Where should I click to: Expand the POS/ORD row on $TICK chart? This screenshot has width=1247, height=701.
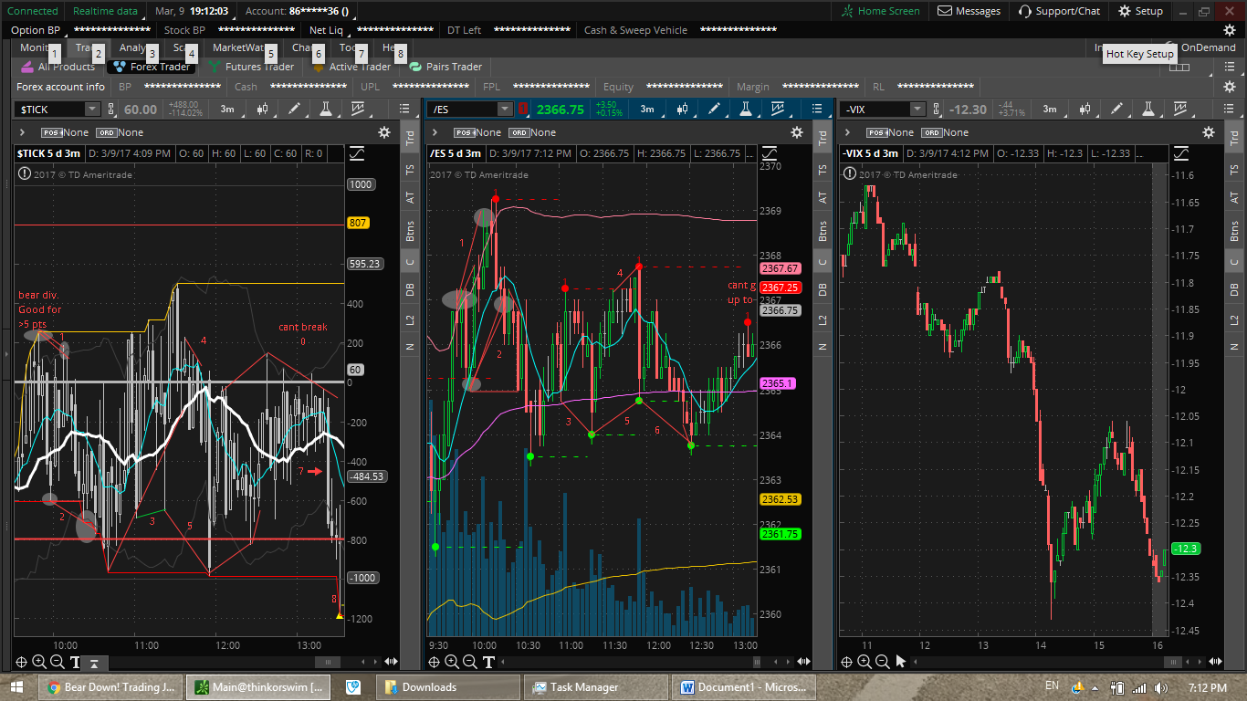(21, 132)
